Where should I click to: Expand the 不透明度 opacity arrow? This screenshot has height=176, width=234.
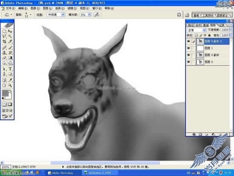tap(230, 30)
